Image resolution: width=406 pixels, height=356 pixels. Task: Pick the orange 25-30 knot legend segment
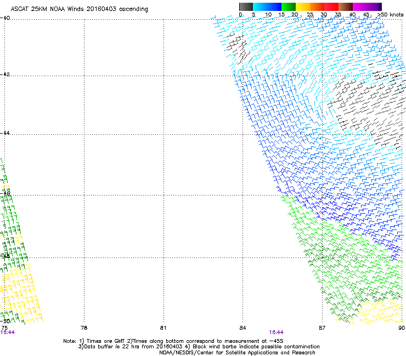(317, 7)
